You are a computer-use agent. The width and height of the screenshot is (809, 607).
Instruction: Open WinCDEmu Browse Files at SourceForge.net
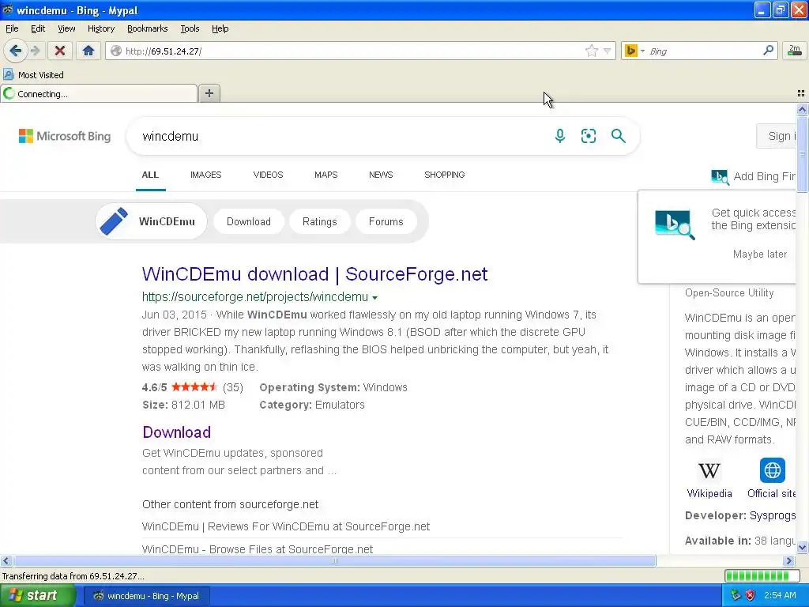(x=258, y=549)
